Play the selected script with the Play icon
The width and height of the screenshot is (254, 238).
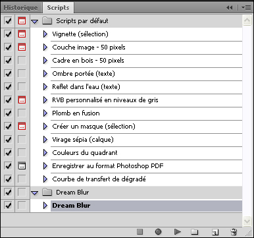(178, 231)
